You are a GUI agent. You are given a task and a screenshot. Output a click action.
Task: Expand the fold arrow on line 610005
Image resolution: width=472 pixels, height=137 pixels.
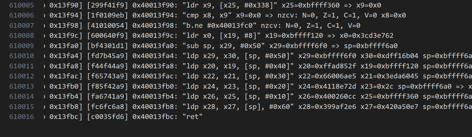[x=44, y=5]
